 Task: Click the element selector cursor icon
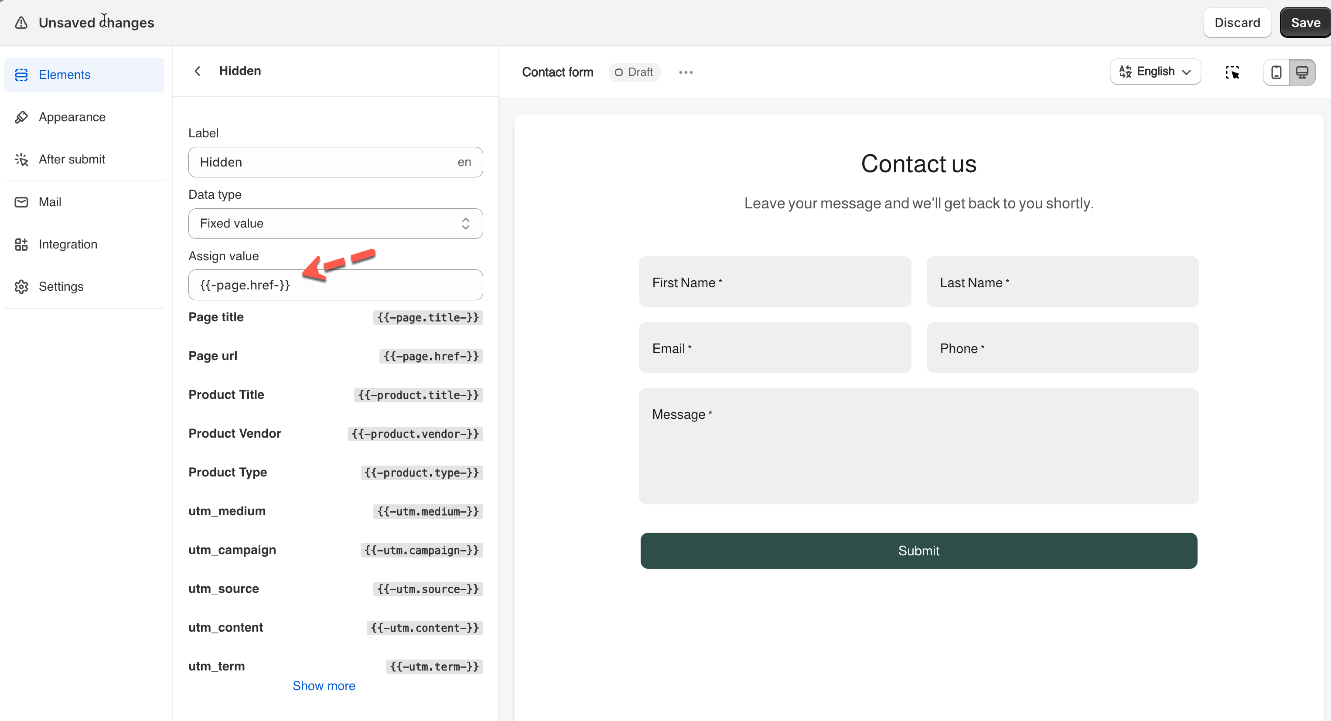pos(1232,72)
